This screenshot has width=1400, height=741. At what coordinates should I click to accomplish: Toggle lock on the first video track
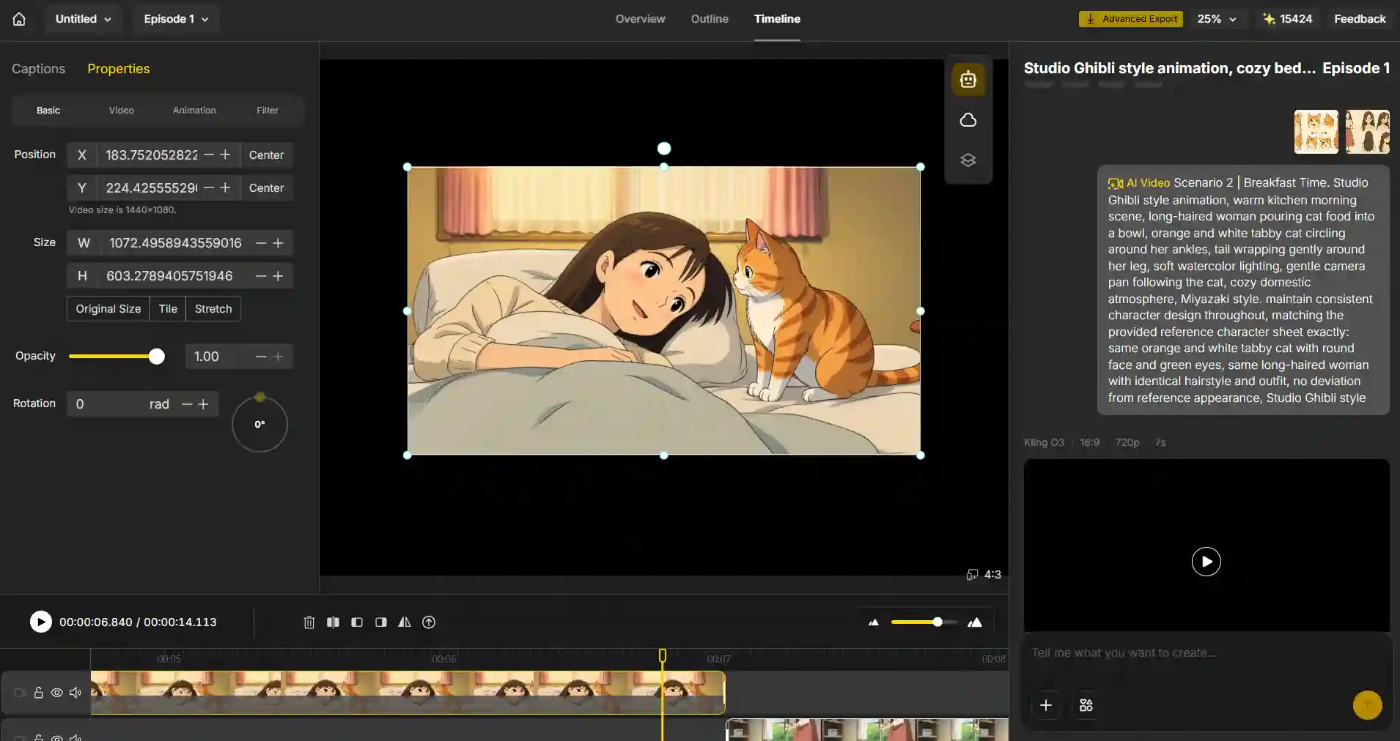click(38, 692)
